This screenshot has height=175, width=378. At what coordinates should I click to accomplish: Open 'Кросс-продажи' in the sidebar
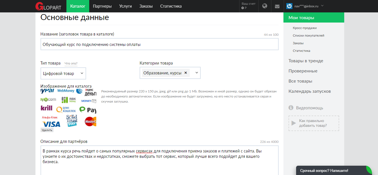click(x=305, y=28)
